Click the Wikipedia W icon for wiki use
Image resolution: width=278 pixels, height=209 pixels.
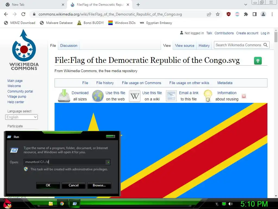[x=135, y=96]
